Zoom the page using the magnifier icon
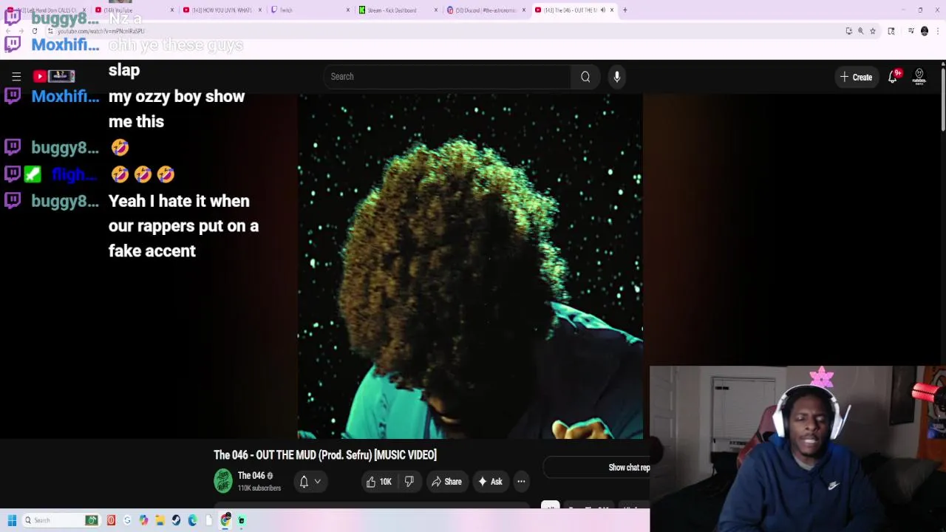 tap(861, 31)
